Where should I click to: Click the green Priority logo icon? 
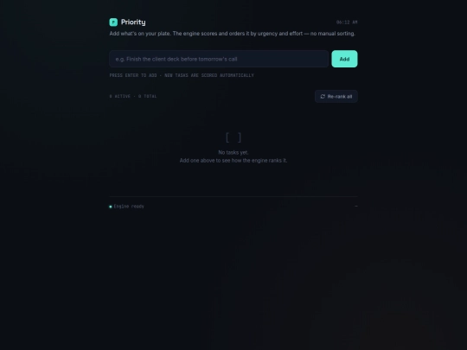click(x=113, y=22)
